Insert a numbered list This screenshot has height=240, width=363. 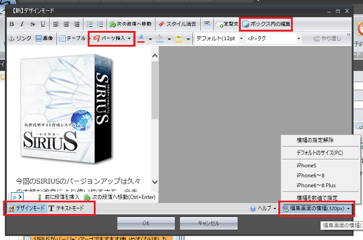point(100,24)
